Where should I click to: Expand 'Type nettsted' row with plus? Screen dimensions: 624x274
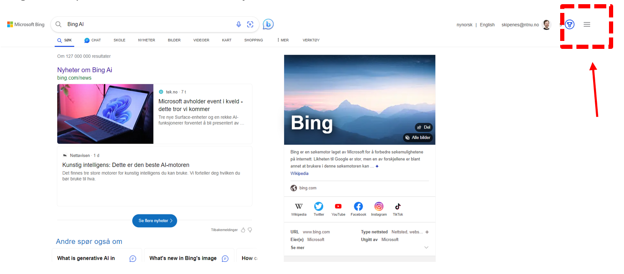427,232
